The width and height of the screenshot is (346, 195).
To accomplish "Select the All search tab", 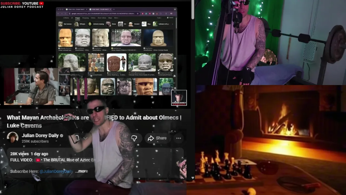I will click(x=72, y=18).
